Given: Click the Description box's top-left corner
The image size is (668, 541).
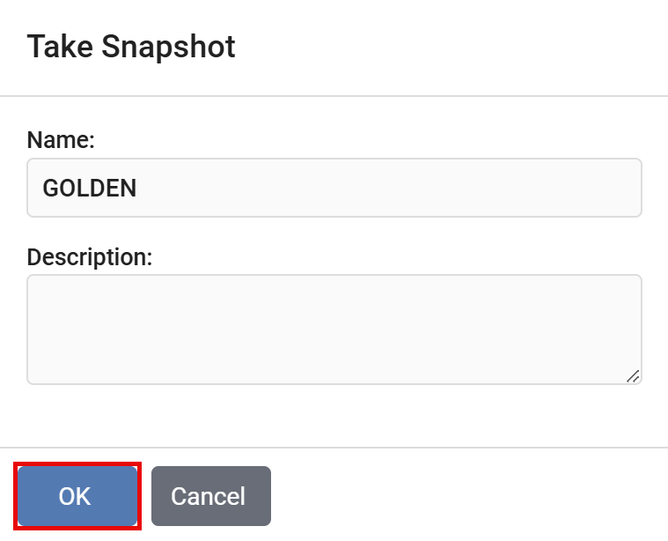Looking at the screenshot, I should pyautogui.click(x=33, y=282).
